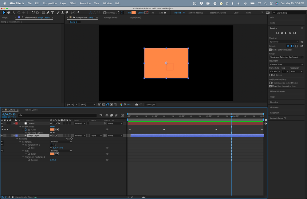
Task: Choose the Pen tool
Action: (48, 13)
